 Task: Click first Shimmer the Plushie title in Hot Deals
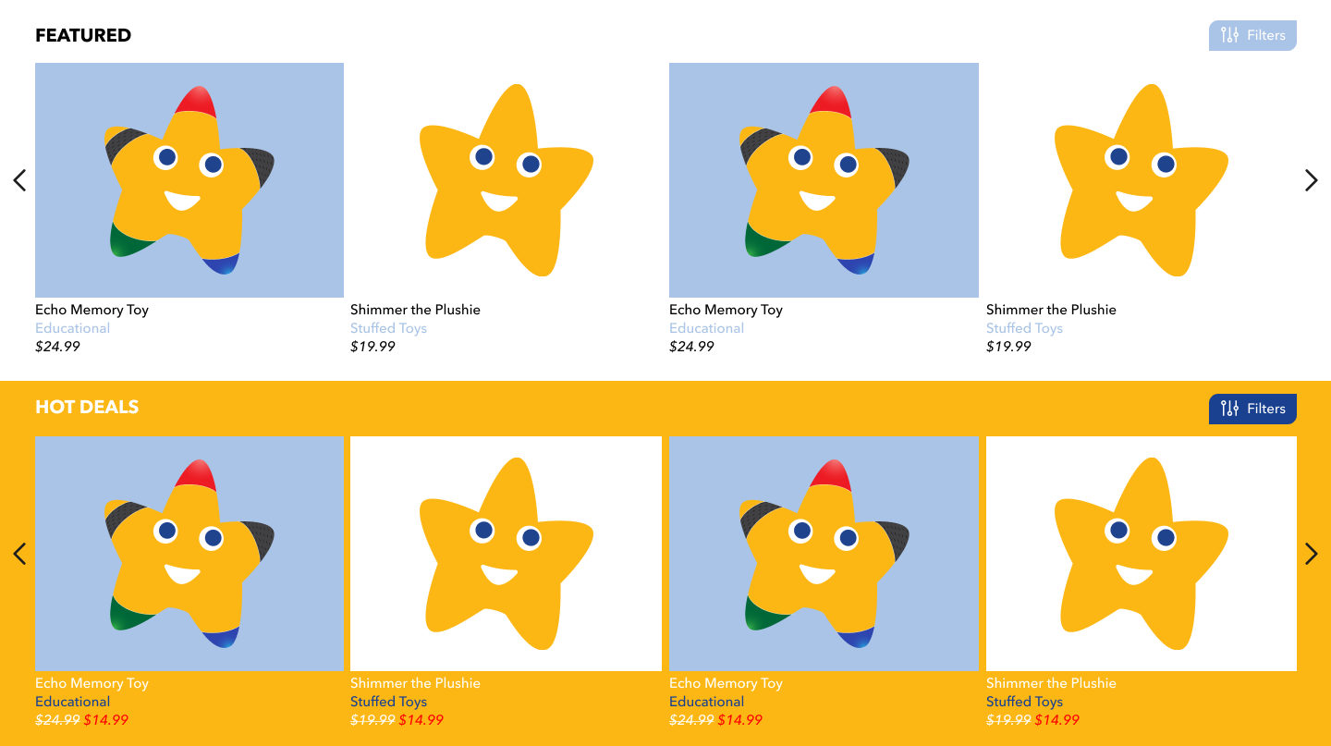(x=415, y=683)
